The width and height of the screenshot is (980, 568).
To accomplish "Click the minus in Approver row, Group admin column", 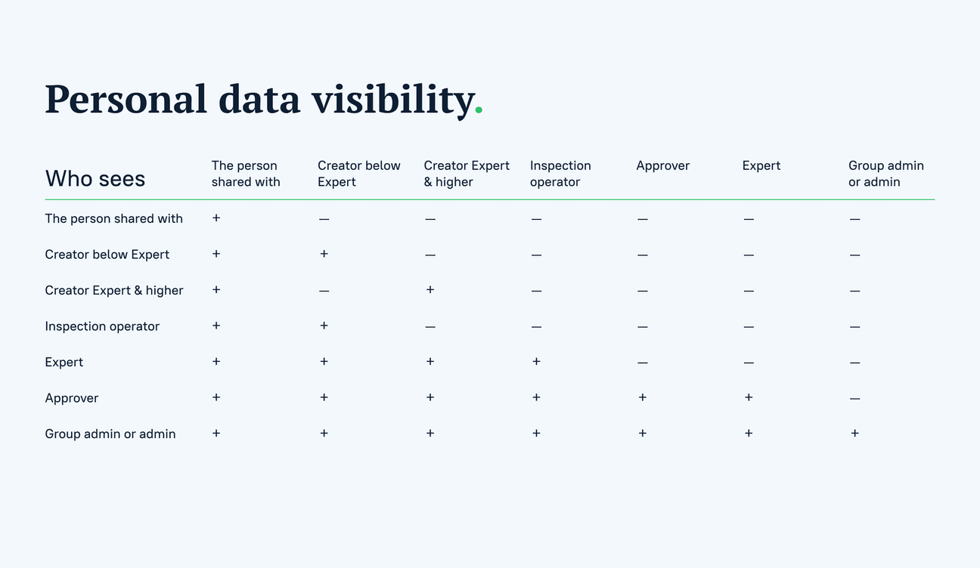I will coord(854,399).
